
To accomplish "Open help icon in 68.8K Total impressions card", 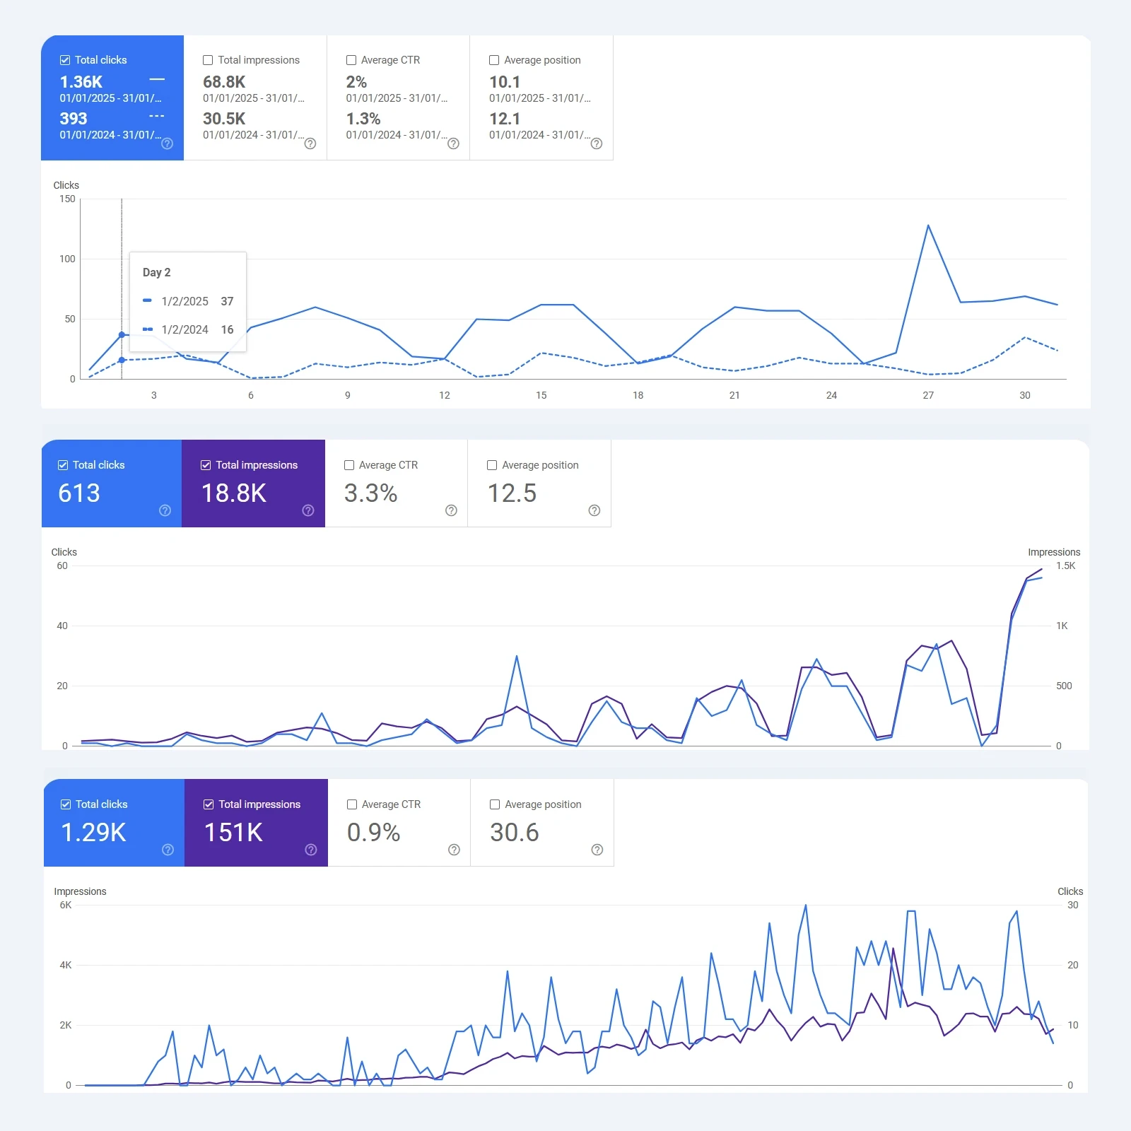I will point(310,143).
